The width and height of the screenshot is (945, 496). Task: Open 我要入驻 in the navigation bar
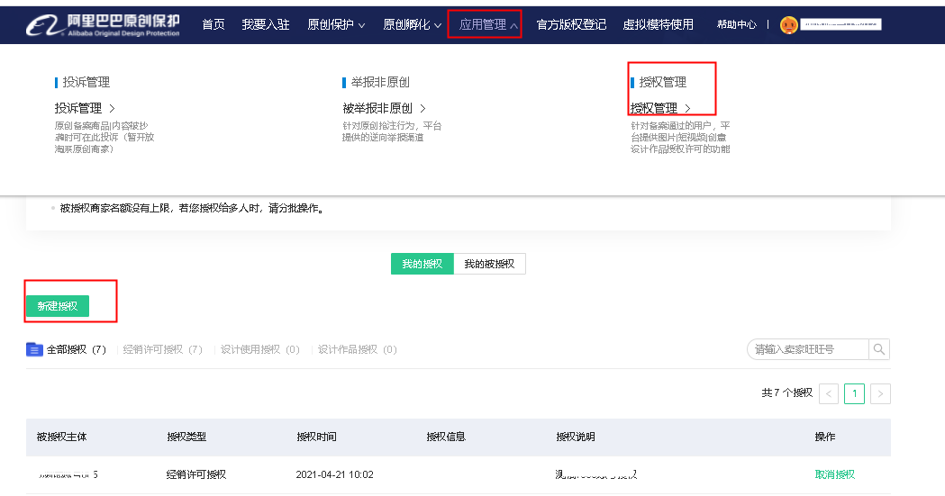[266, 24]
